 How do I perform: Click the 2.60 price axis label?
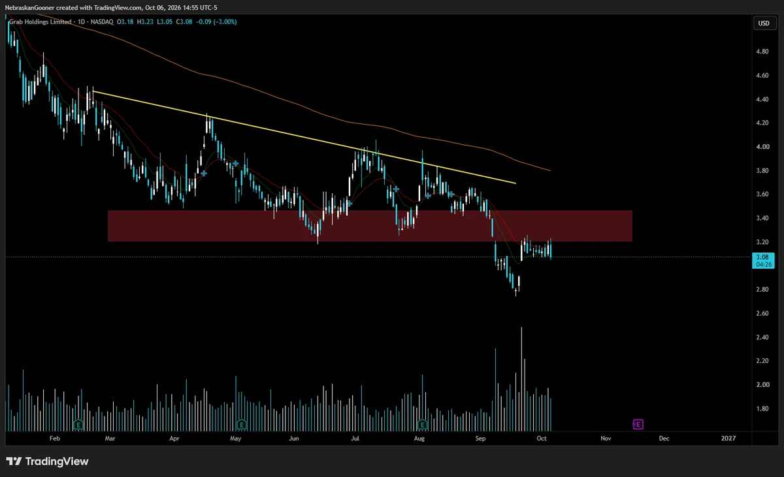coord(762,314)
